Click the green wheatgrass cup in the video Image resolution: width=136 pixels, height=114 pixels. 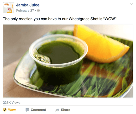pos(58,58)
